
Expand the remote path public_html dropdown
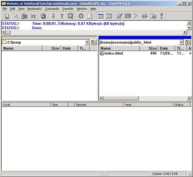click(x=182, y=42)
